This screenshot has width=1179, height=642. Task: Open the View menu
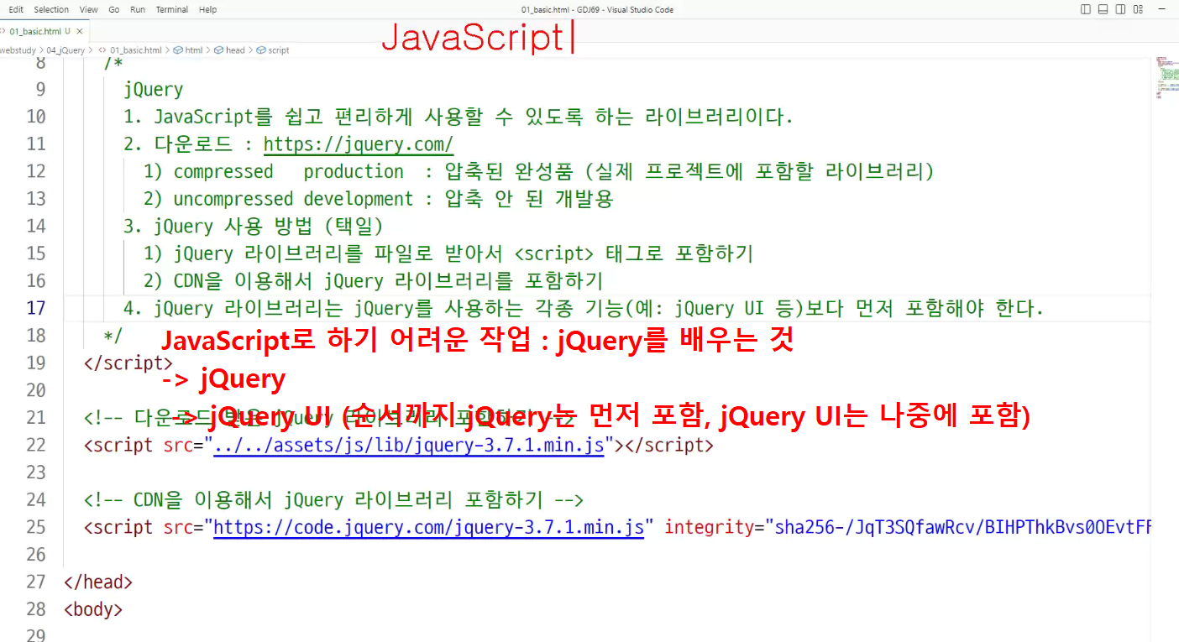click(88, 9)
